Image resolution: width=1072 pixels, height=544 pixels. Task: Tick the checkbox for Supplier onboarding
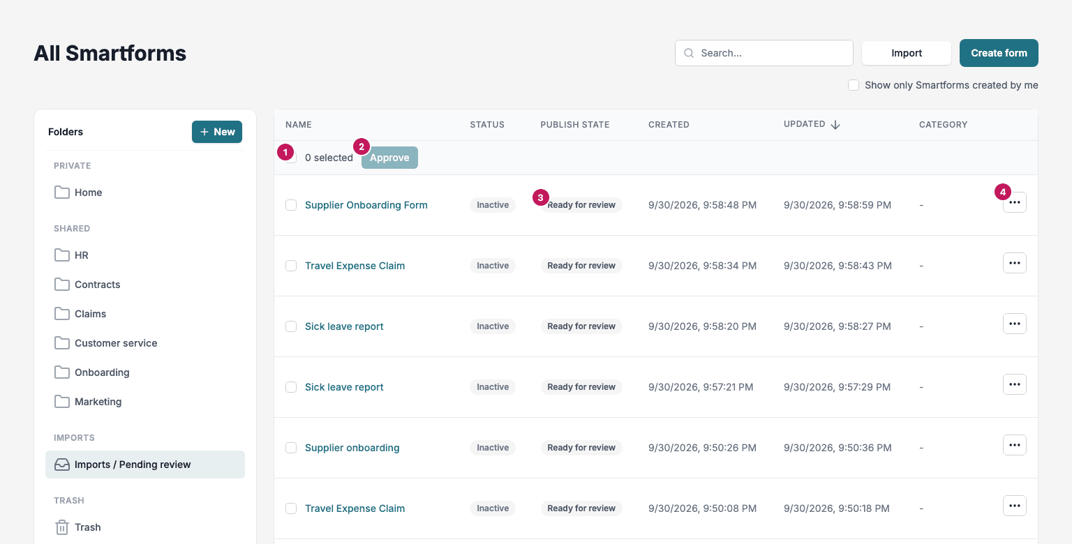tap(291, 448)
